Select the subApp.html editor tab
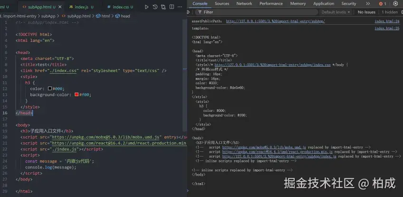403x197 pixels. coord(39,7)
